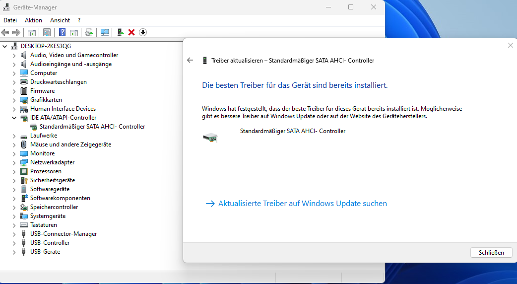Click the USB-Geräte plug icon
The image size is (517, 284).
click(x=23, y=252)
